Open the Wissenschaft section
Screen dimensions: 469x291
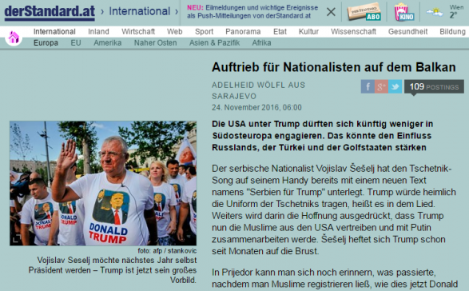coord(353,31)
